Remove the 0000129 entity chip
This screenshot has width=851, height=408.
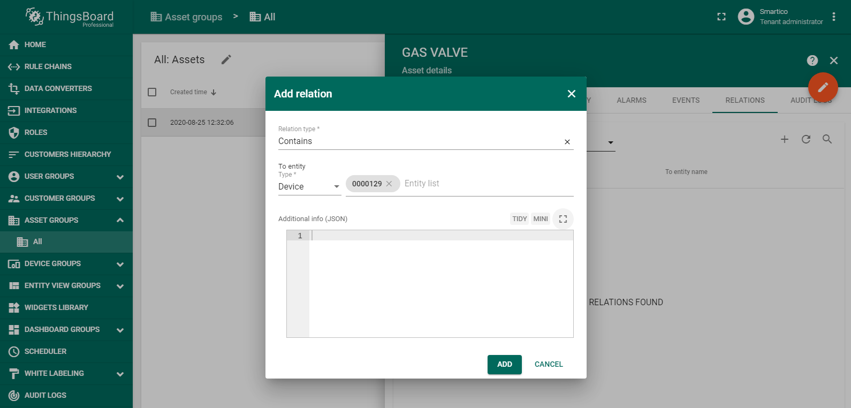point(389,184)
